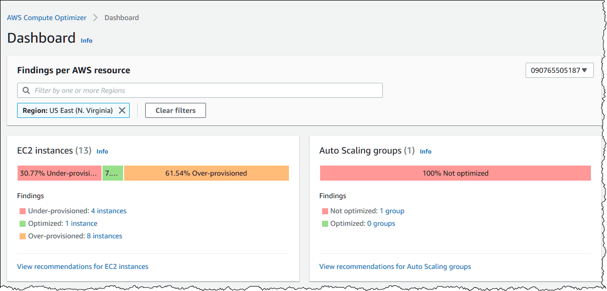Image resolution: width=607 pixels, height=291 pixels.
Task: Click the Filter by Regions search field
Action: [x=200, y=90]
